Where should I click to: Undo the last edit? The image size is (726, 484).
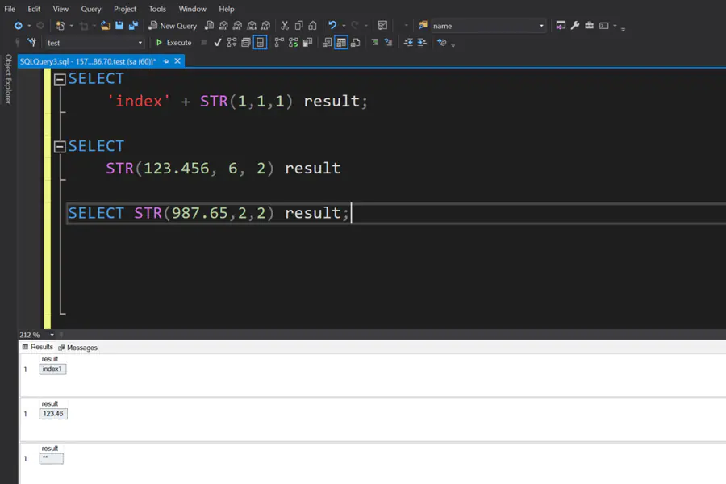click(331, 25)
